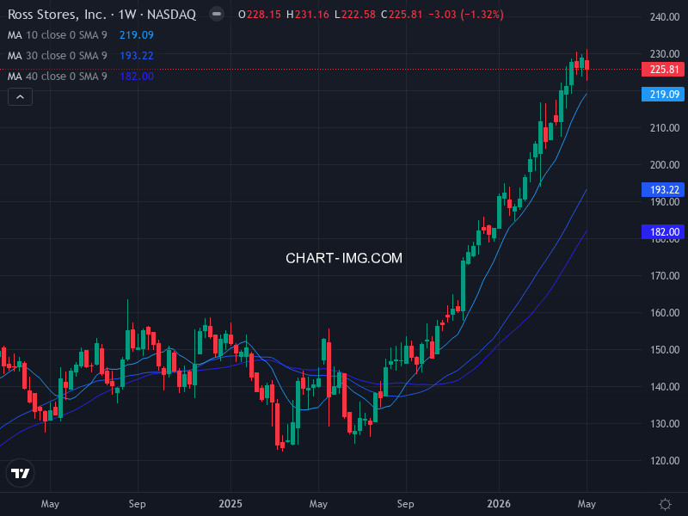Click the high value H231.16 in header
The width and height of the screenshot is (688, 516).
point(308,15)
